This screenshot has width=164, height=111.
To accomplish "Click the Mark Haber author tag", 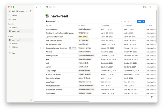I will coord(83,37).
